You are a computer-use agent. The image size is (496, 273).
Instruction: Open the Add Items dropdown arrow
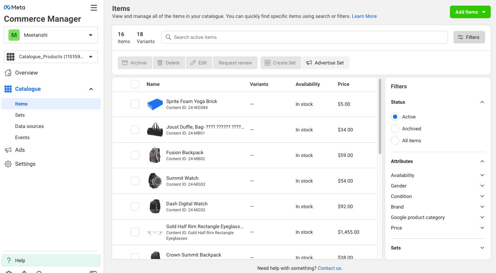(x=484, y=12)
